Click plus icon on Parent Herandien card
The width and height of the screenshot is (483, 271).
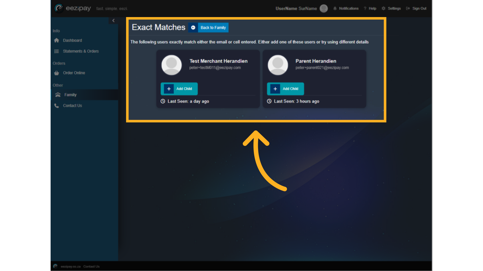[x=275, y=89]
